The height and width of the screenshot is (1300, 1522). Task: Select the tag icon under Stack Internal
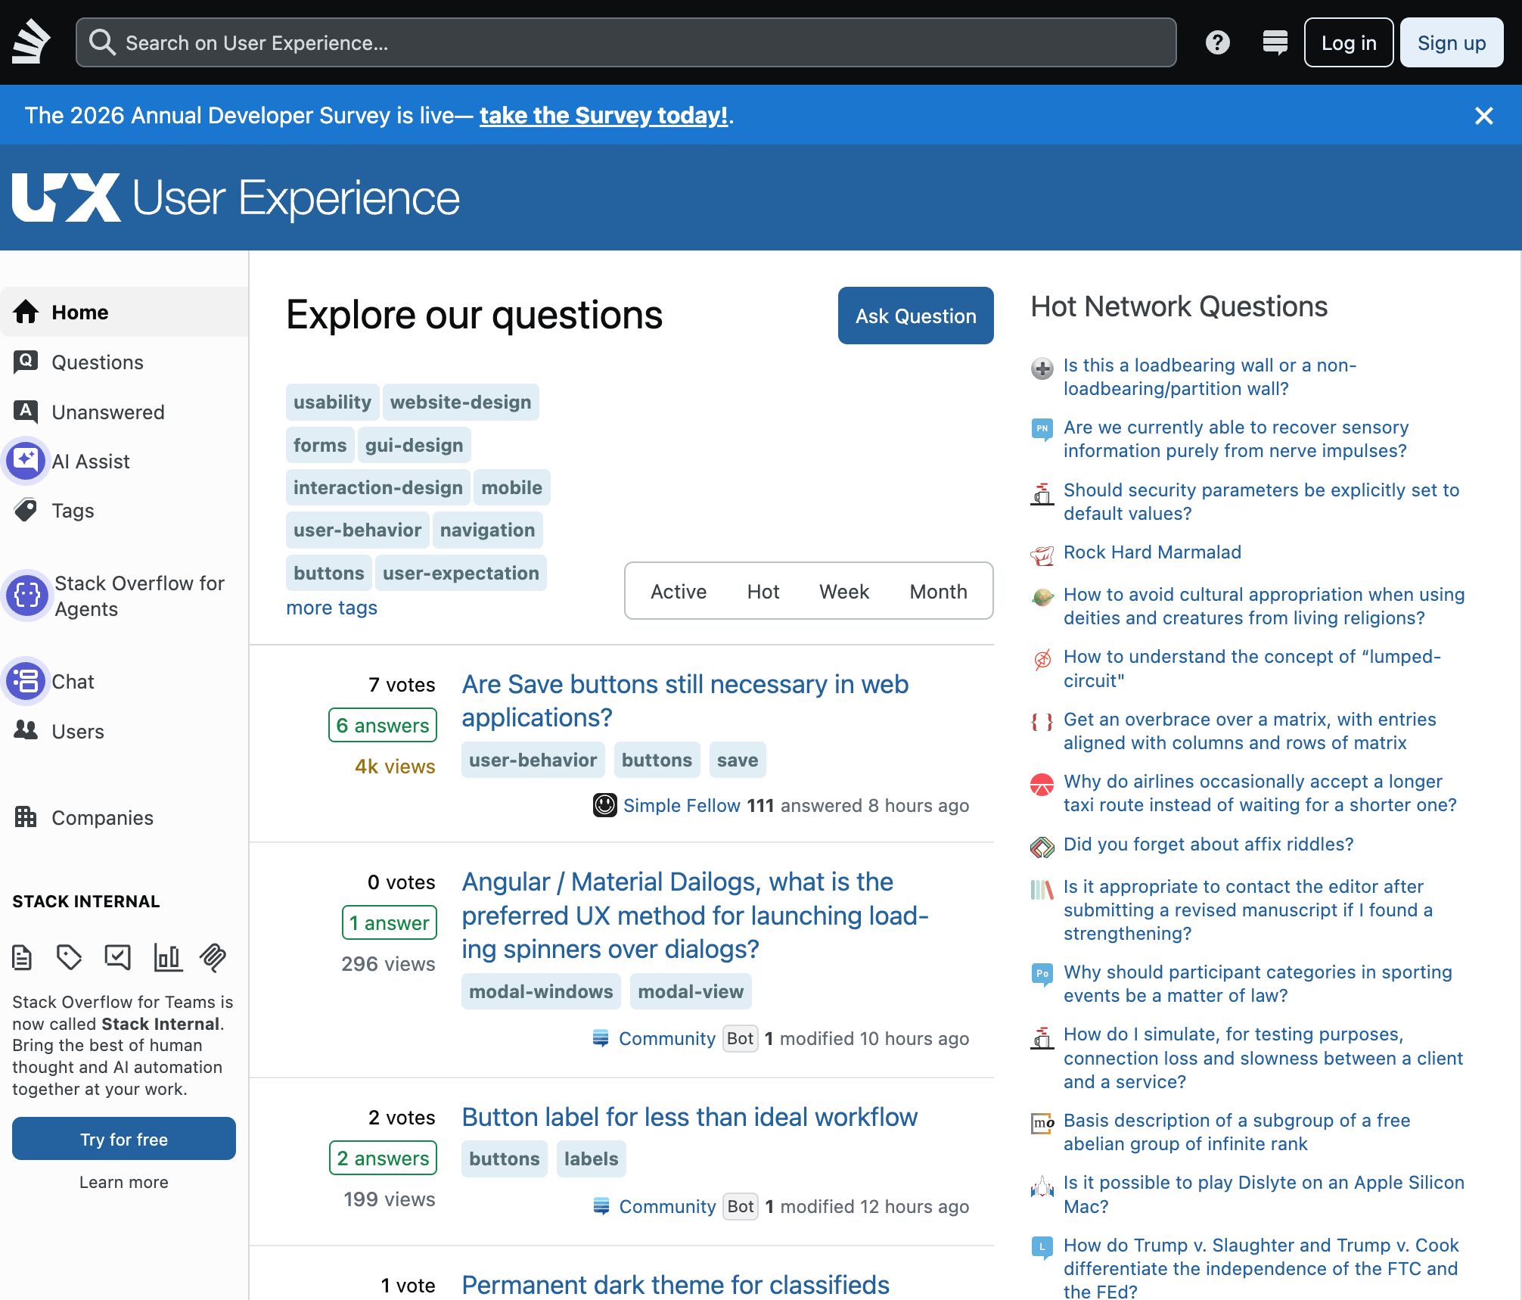(x=69, y=958)
